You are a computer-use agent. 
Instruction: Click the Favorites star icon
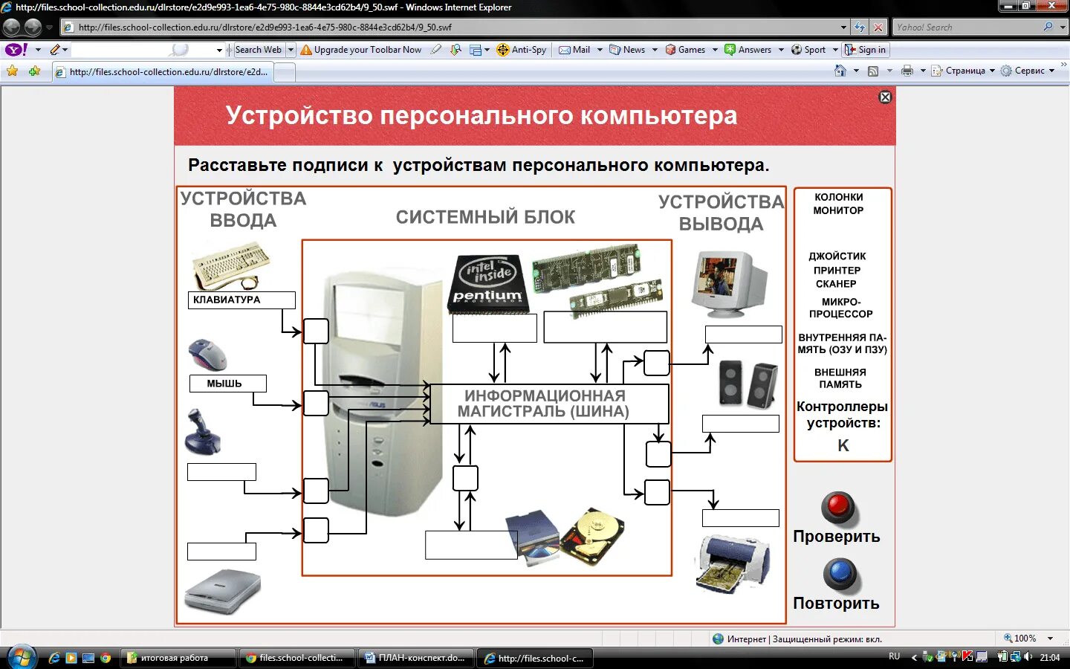[x=13, y=71]
